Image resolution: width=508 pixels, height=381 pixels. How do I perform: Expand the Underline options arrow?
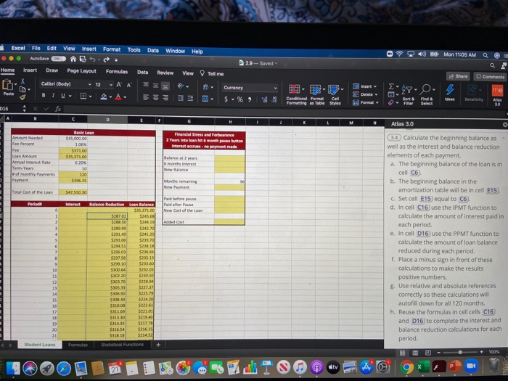(70, 96)
